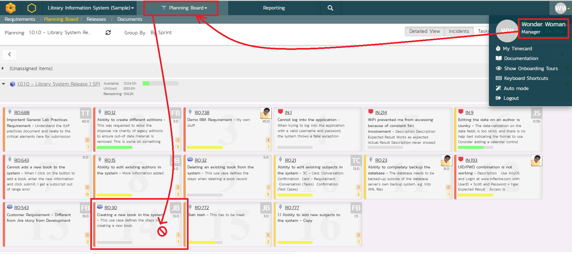Toggle the Detailed View button

(424, 31)
